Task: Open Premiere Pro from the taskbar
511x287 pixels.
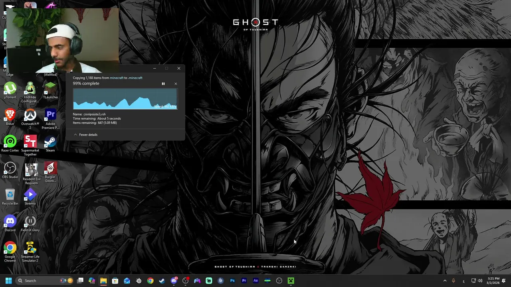Action: click(x=244, y=281)
